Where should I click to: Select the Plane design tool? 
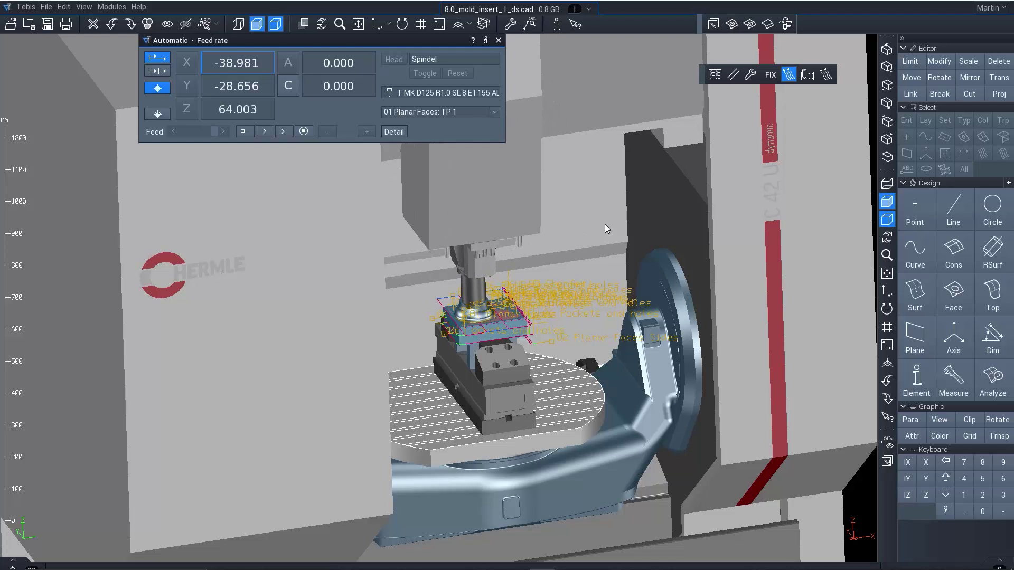pyautogui.click(x=915, y=338)
